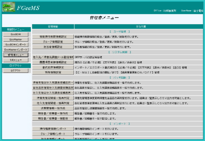This screenshot has width=205, height=141.
Task: Open the SEメニュー
Action: [15, 60]
